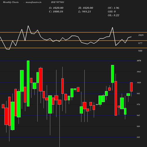Viewport: 147px width, 147px height.
Task: Click the 970 price axis label
Action: (x=138, y=104)
